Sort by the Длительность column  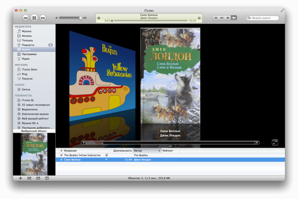[122, 150]
